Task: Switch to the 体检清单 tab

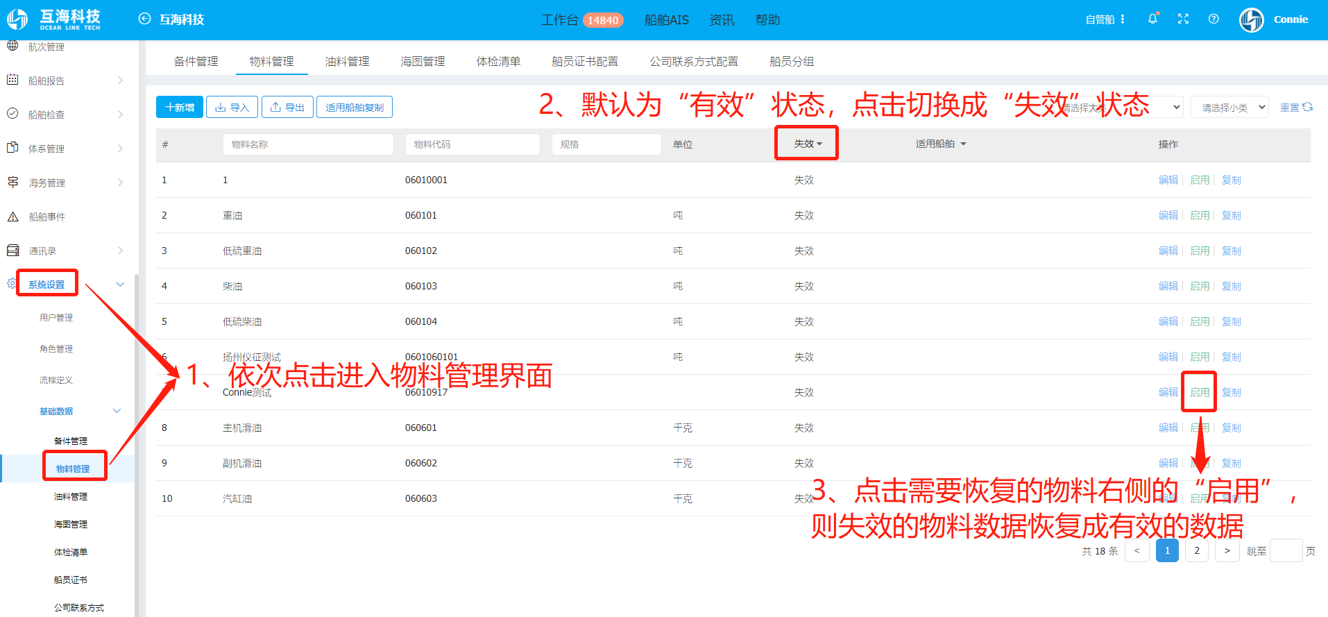Action: click(498, 61)
